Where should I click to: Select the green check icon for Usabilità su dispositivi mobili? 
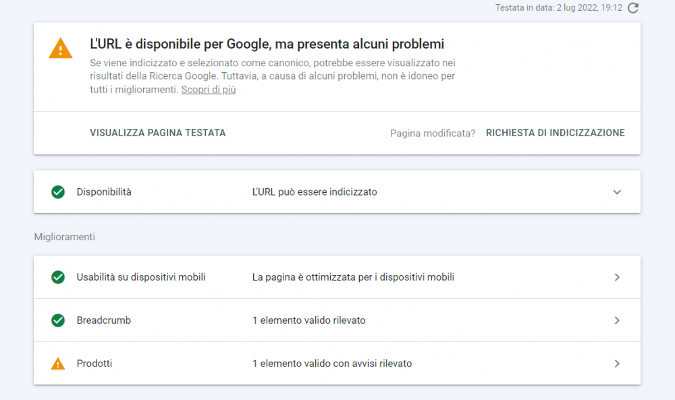pos(57,277)
